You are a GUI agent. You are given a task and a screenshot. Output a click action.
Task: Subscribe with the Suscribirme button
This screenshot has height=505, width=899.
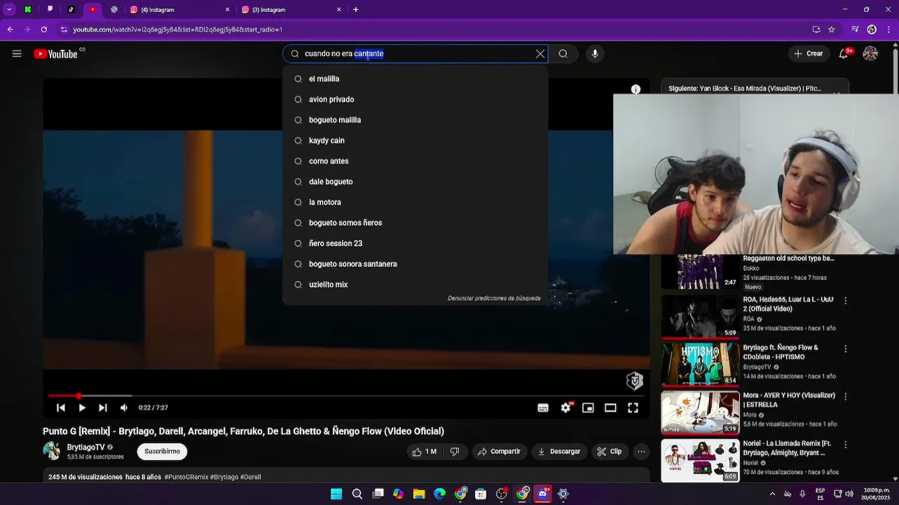point(162,452)
